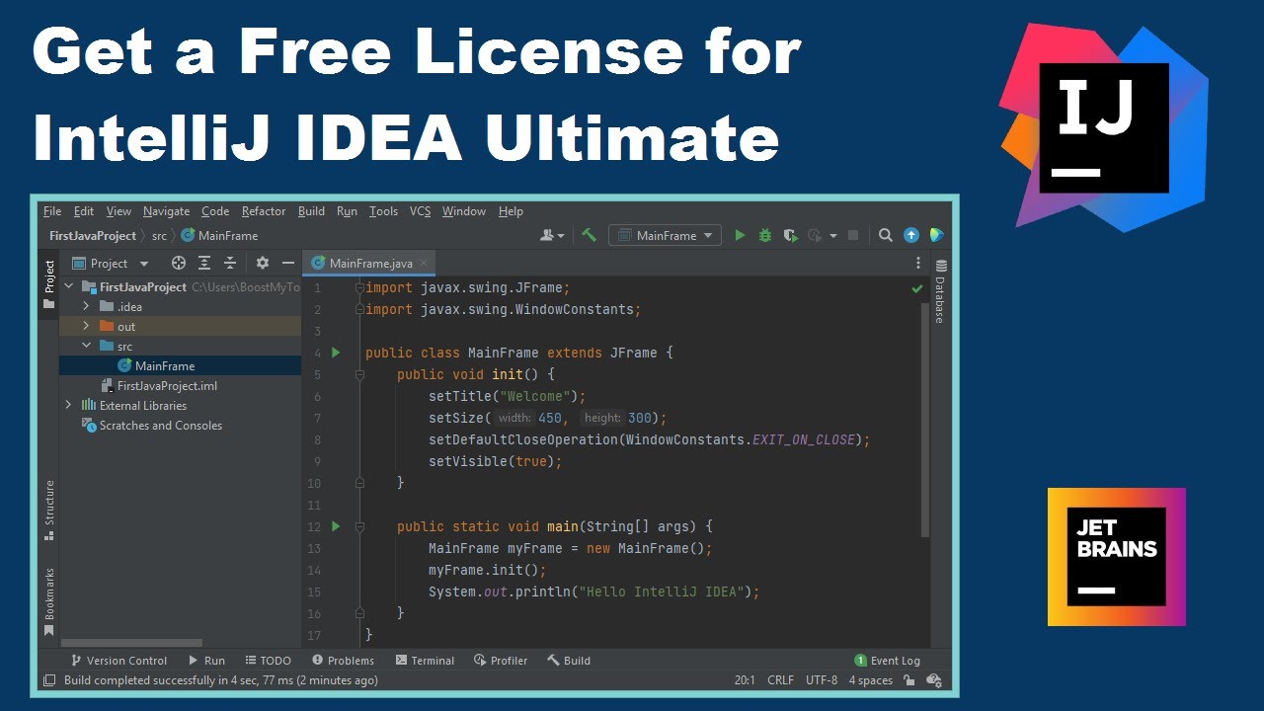
Task: Click the profiler run icon in toolbar
Action: (x=815, y=235)
